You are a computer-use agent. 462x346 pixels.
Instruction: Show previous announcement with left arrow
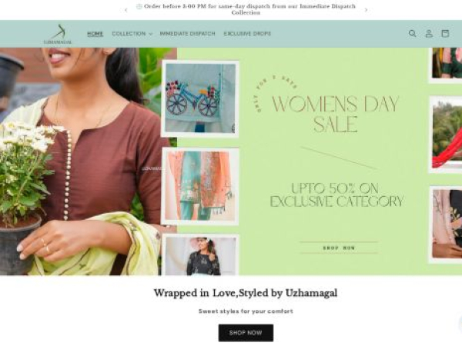tap(126, 10)
